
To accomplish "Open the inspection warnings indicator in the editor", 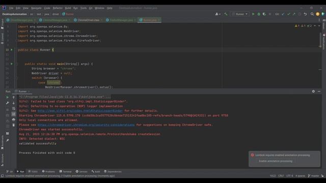I will click(x=303, y=26).
